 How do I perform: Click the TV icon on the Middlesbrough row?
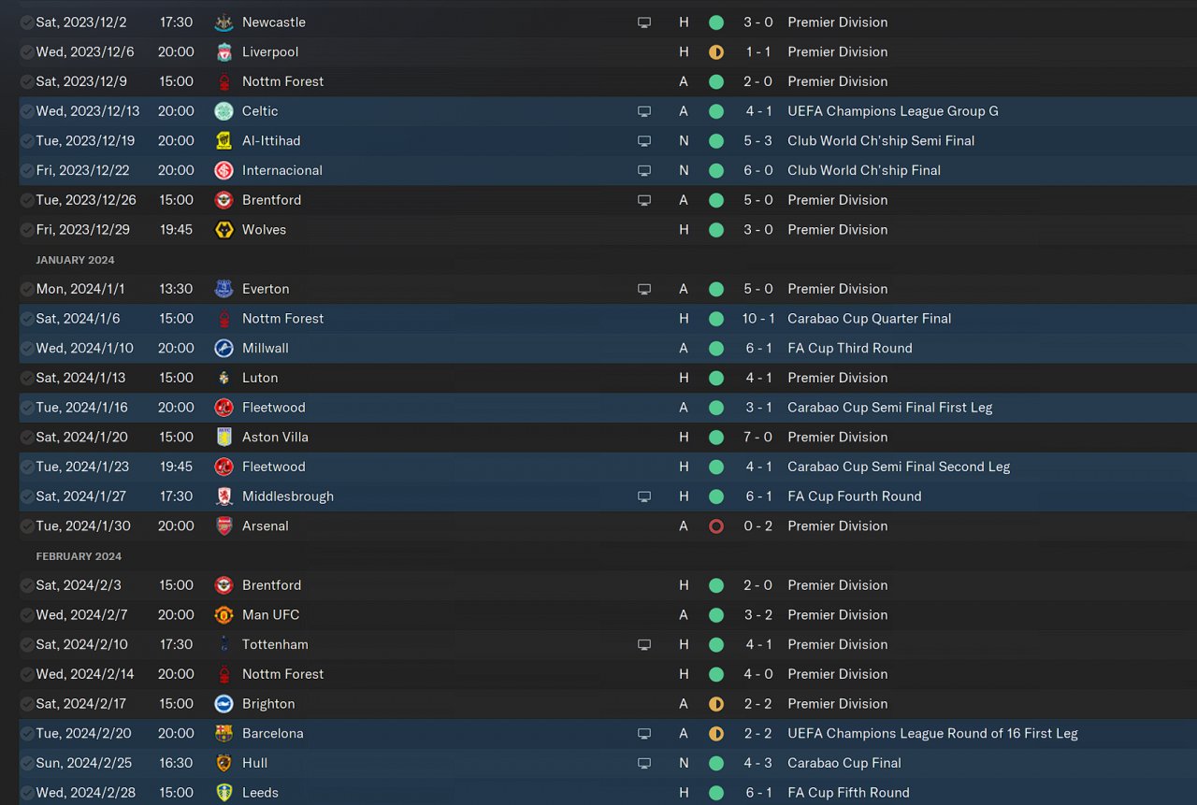tap(643, 496)
